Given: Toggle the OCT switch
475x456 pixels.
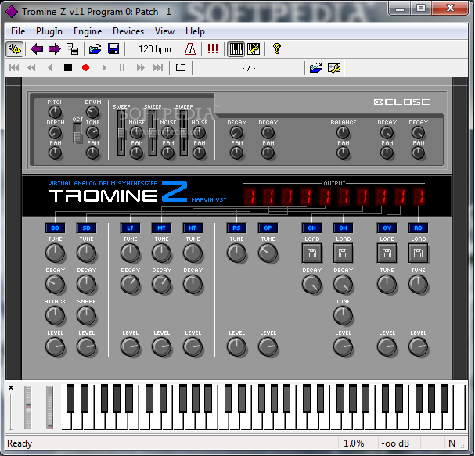Looking at the screenshot, I should click(x=77, y=133).
